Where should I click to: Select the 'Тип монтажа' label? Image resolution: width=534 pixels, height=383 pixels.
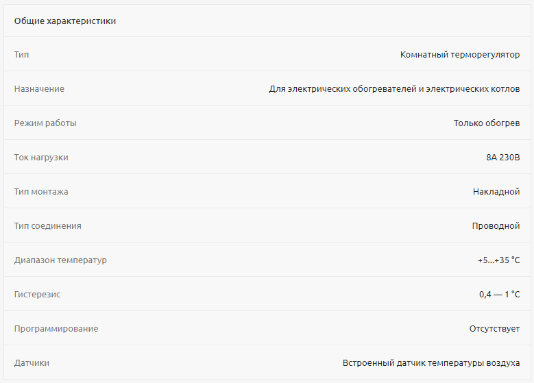click(x=41, y=192)
